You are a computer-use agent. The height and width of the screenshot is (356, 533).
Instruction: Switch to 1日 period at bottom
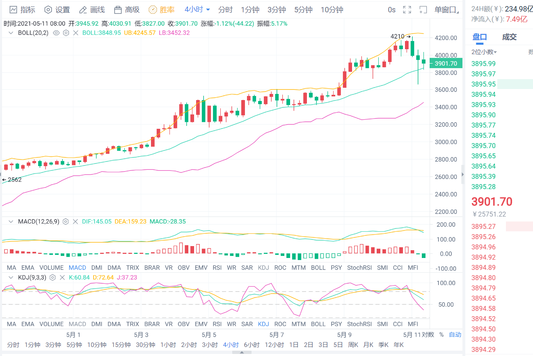click(x=293, y=345)
